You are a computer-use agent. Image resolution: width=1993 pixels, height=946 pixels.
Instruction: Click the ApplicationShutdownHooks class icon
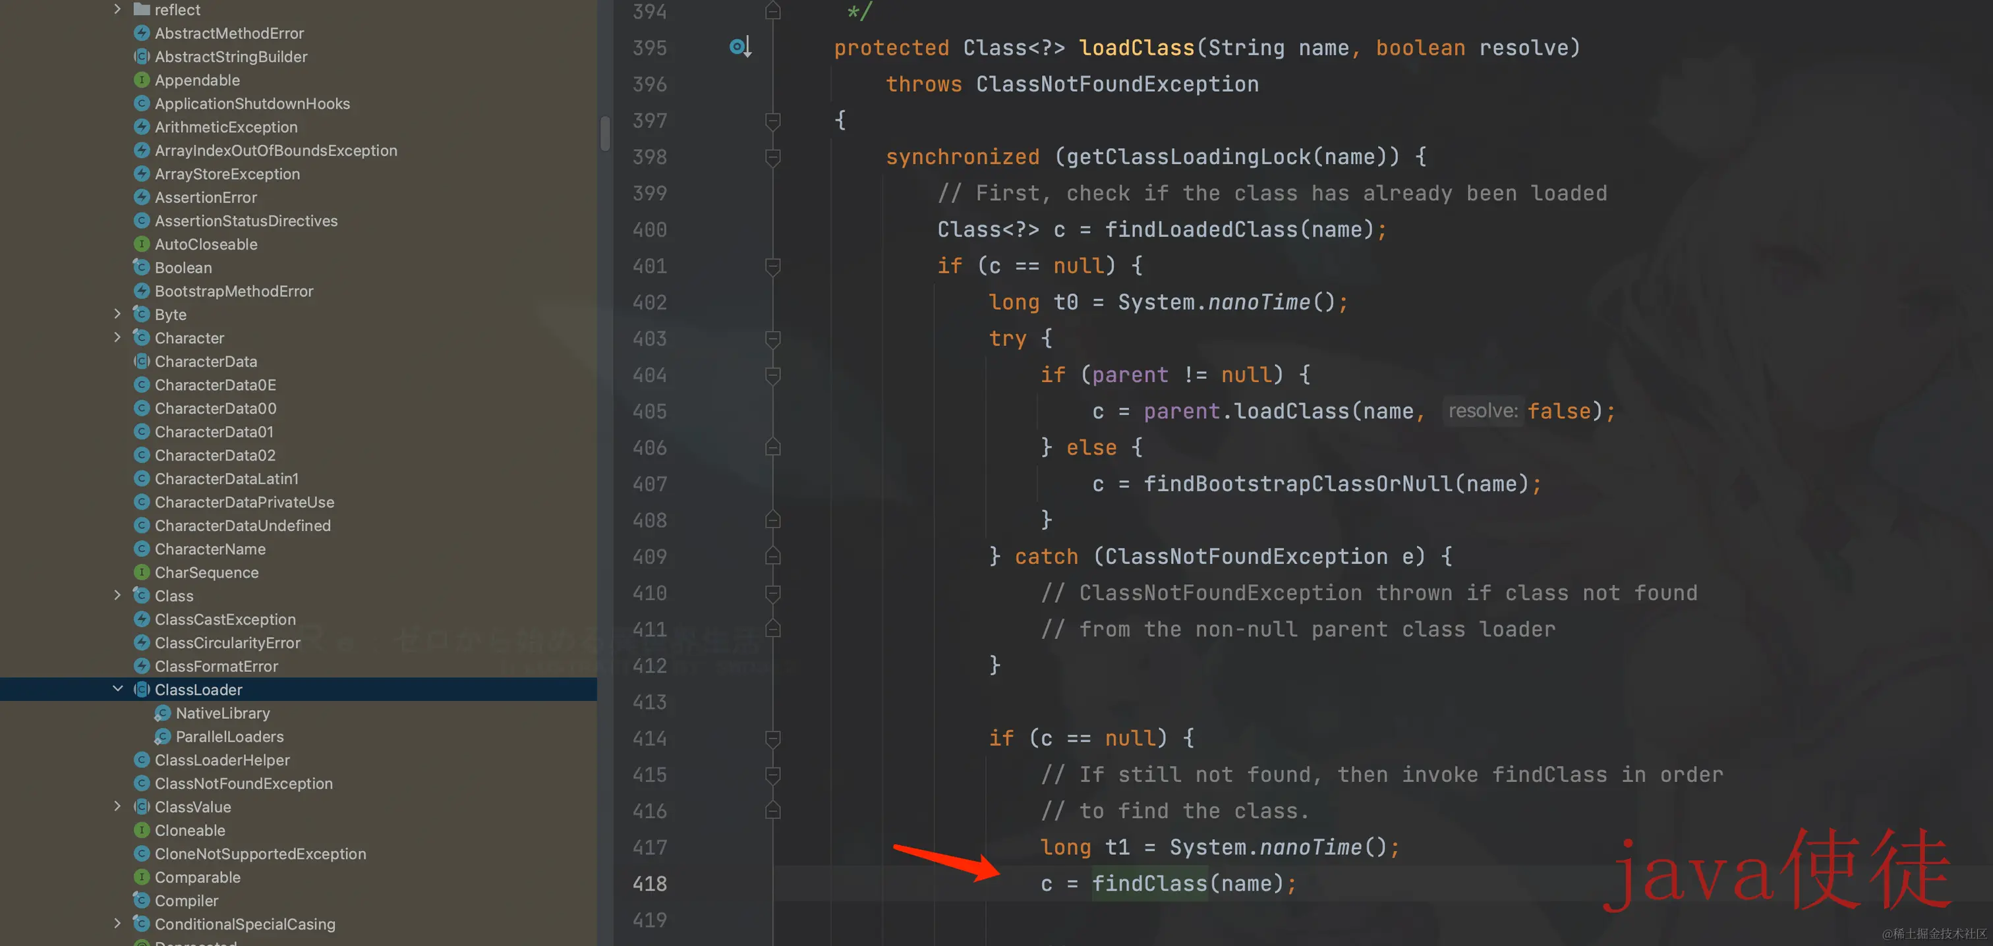[142, 103]
